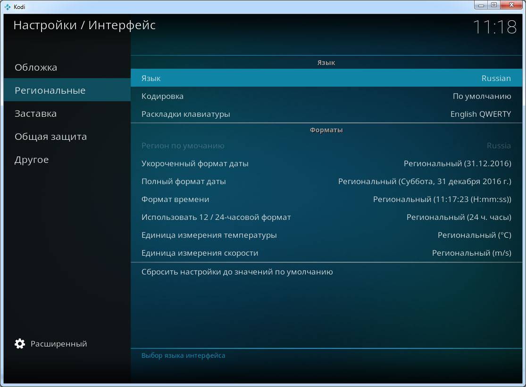526x387 pixels.
Task: Change Единица измерения температуры unit
Action: (x=326, y=235)
